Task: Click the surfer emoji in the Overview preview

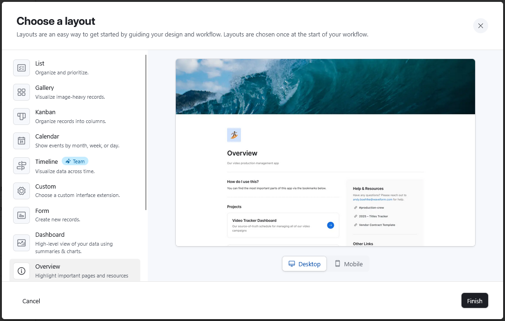Action: [x=234, y=135]
